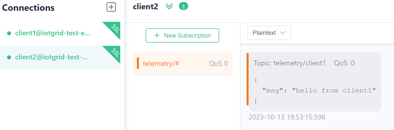Click the QoS 0 label on subscription
Viewport: 394px width, 130px height.
(x=218, y=63)
